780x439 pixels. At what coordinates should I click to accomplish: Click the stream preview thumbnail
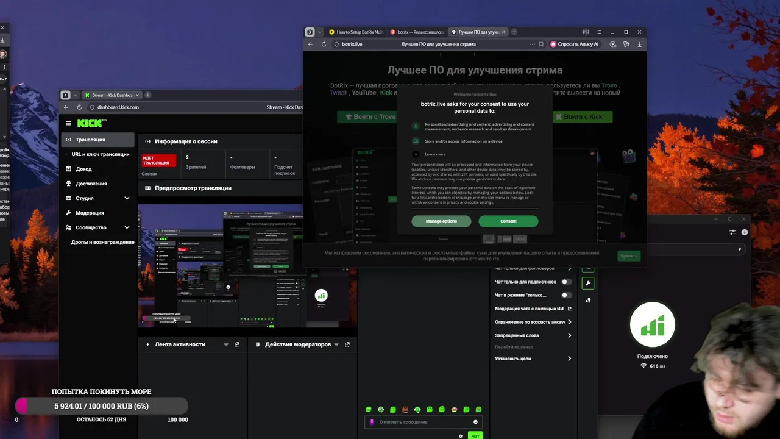247,266
